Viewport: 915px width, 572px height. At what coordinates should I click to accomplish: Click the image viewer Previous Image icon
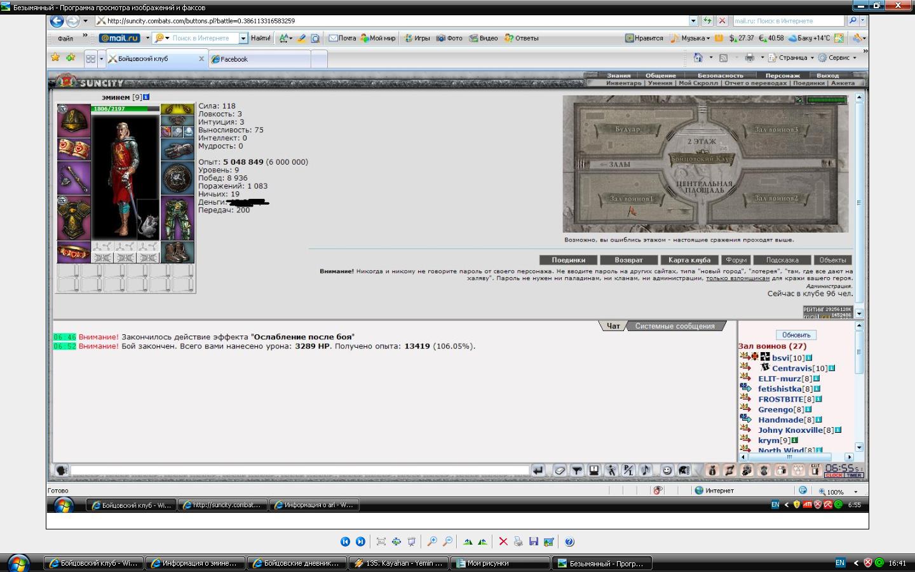click(x=345, y=541)
